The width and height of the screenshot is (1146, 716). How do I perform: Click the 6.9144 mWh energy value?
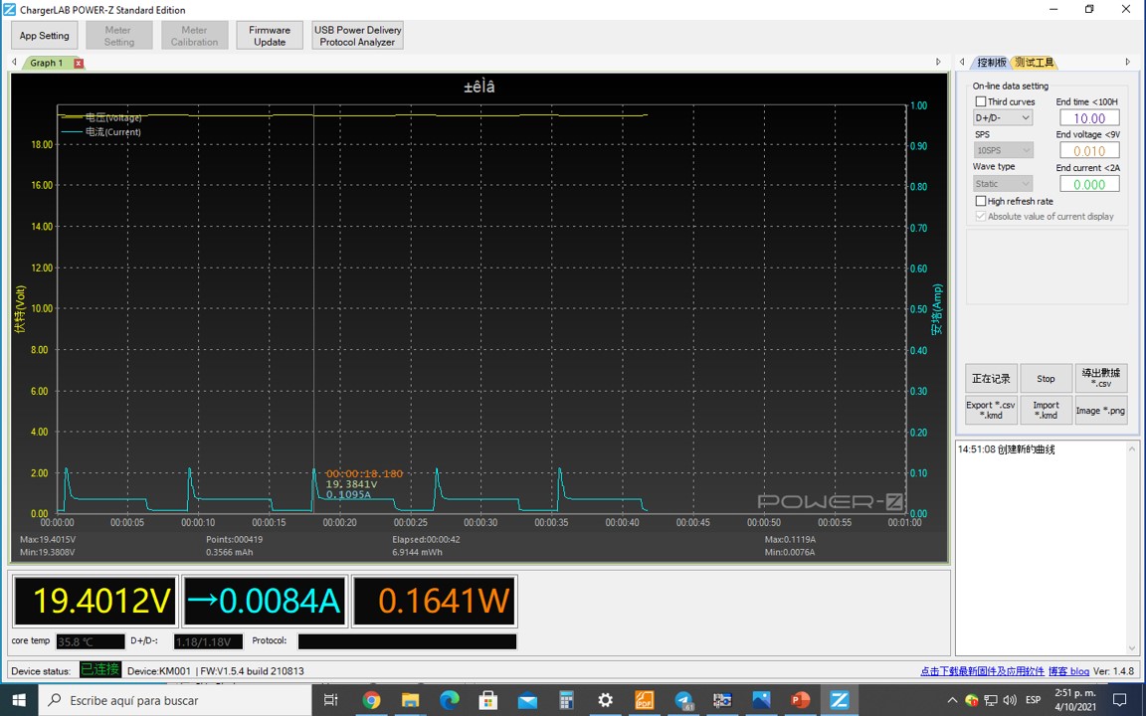pos(418,552)
